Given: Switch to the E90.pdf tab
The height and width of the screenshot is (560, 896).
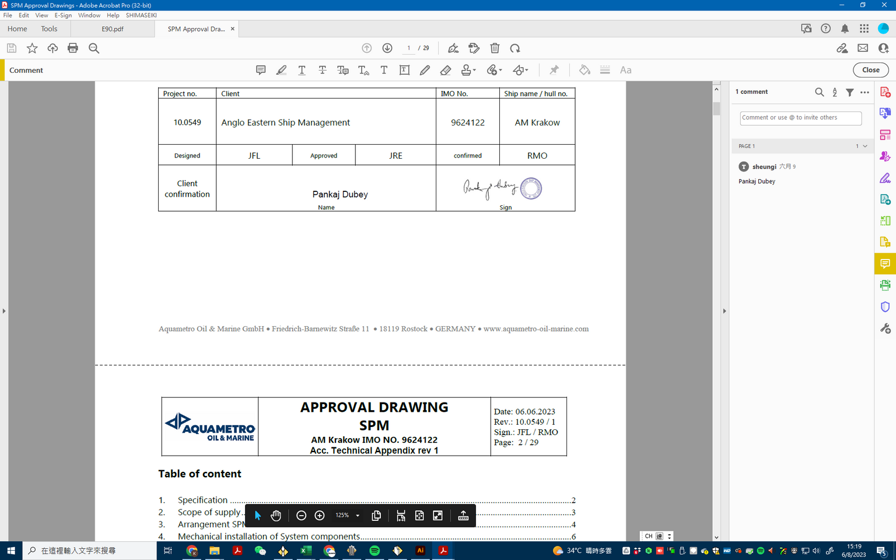Looking at the screenshot, I should pos(112,29).
